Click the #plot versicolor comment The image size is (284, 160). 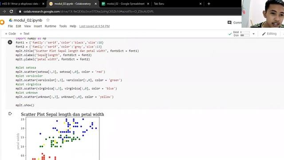tap(29, 76)
